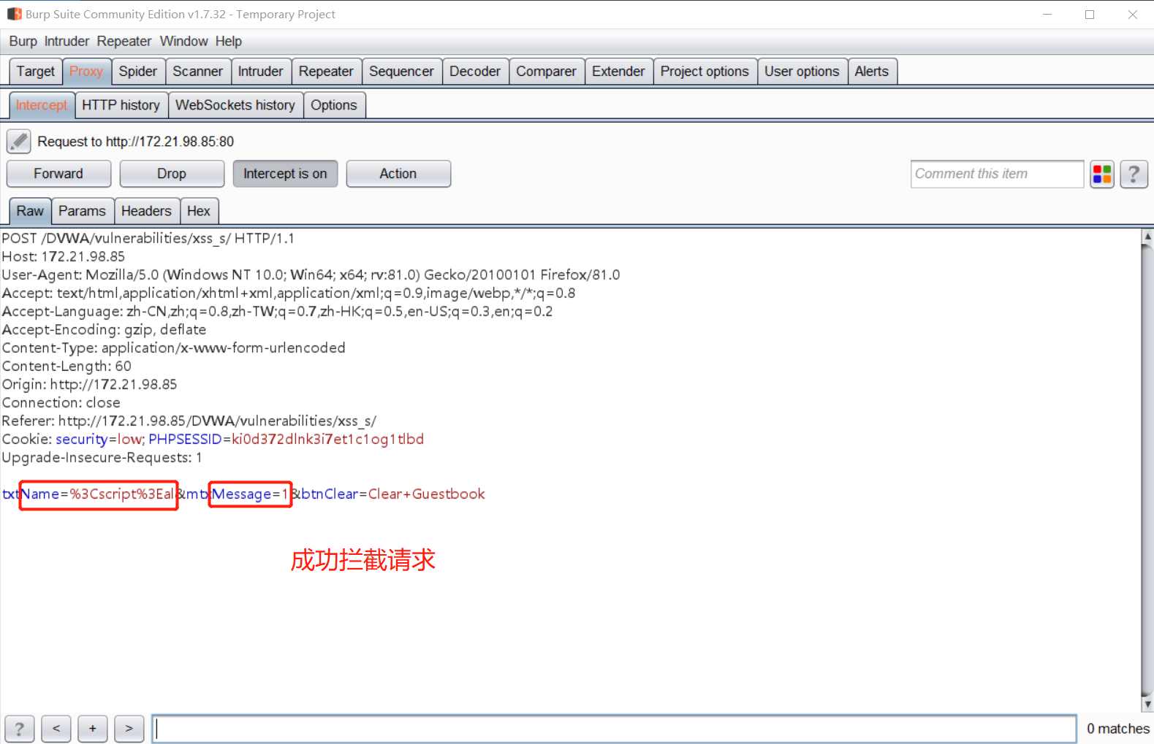The width and height of the screenshot is (1154, 744).
Task: Open the proxy Options sub-tab
Action: click(334, 105)
